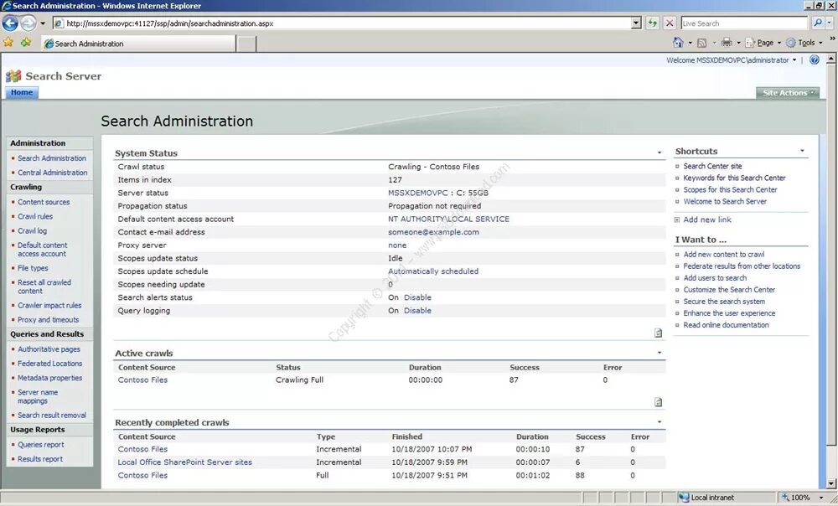Open Search result removal link

pyautogui.click(x=52, y=416)
